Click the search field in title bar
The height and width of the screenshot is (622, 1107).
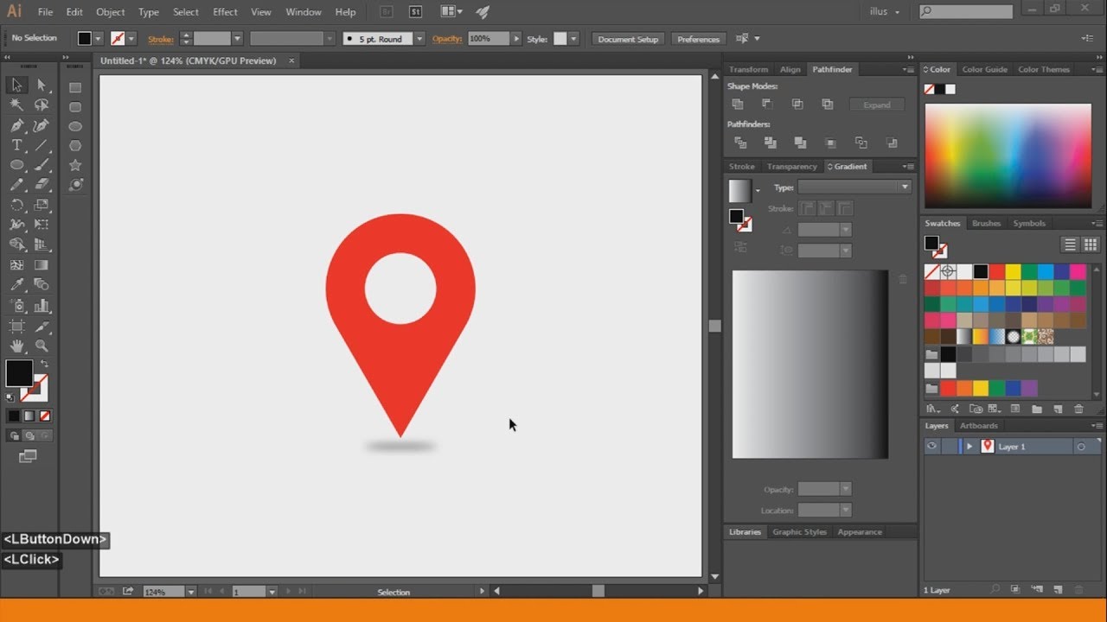tap(966, 11)
